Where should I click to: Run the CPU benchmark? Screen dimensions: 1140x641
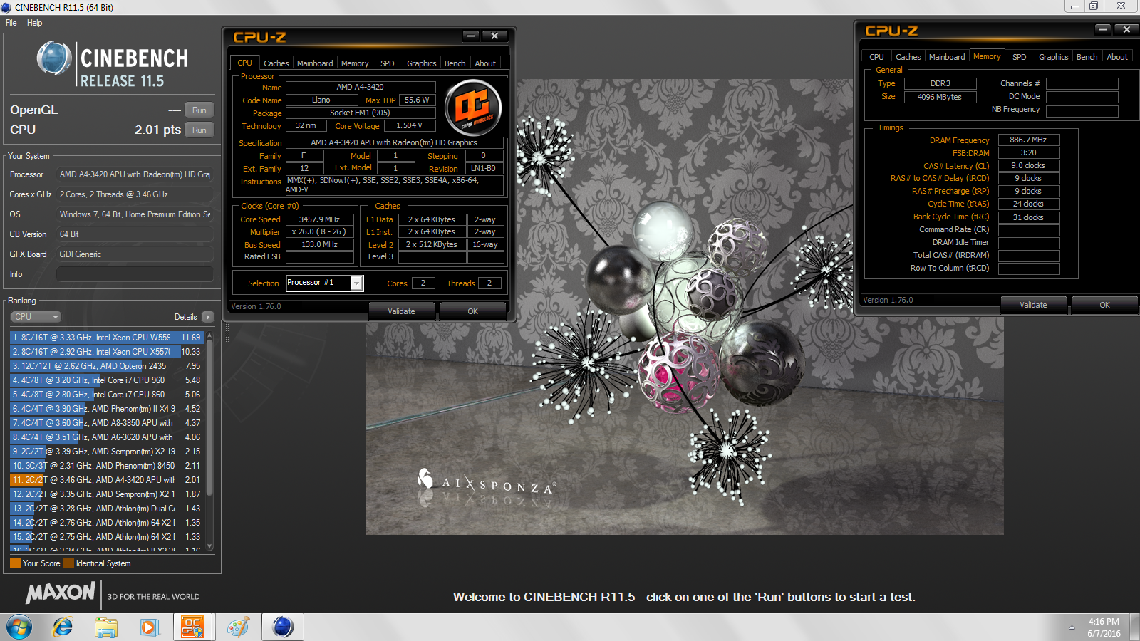(199, 130)
